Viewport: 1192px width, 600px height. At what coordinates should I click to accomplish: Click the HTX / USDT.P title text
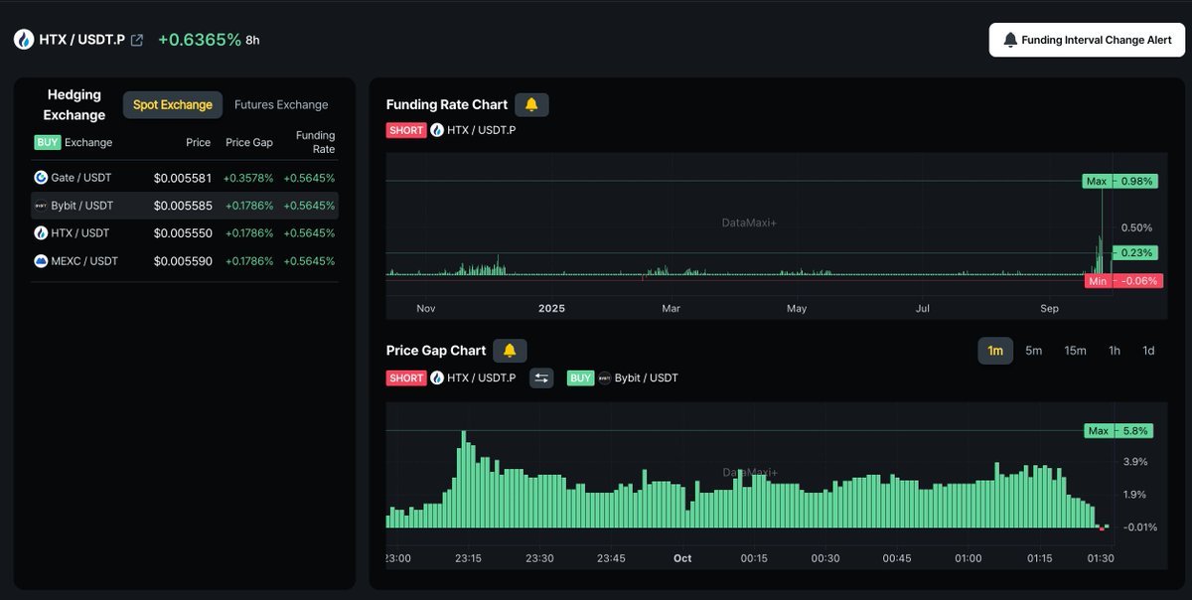tap(82, 40)
